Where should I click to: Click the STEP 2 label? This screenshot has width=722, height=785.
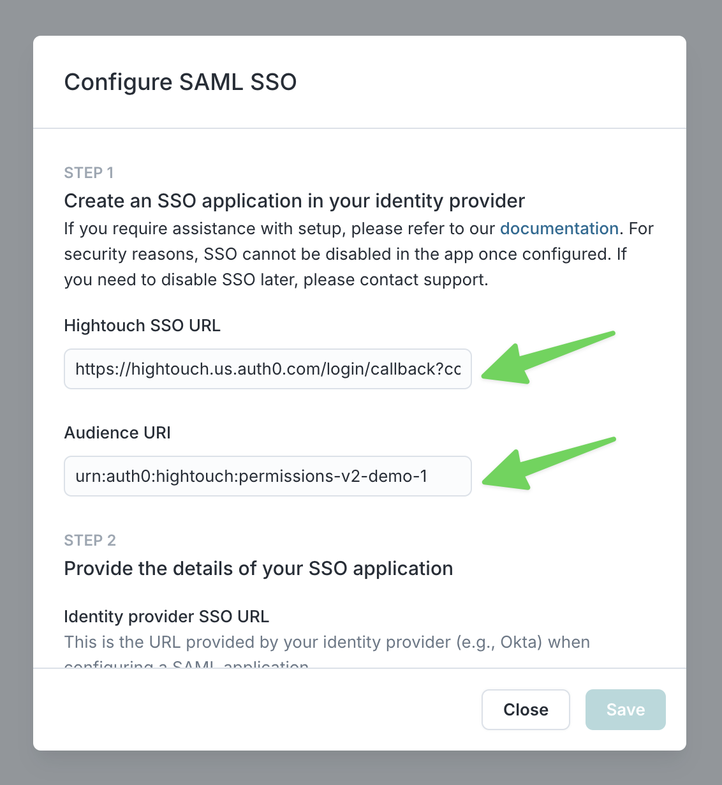90,541
